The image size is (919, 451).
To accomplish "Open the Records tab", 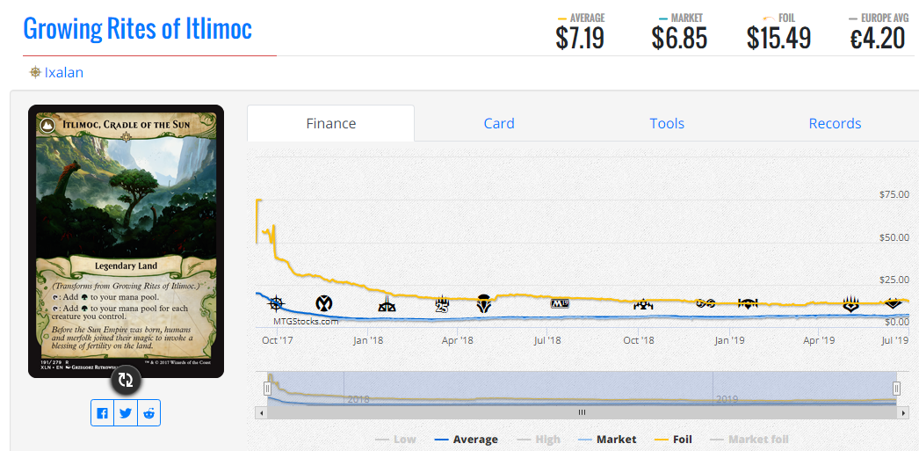I will (835, 124).
